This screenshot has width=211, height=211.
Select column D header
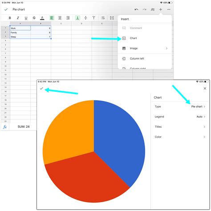pos(81,24)
